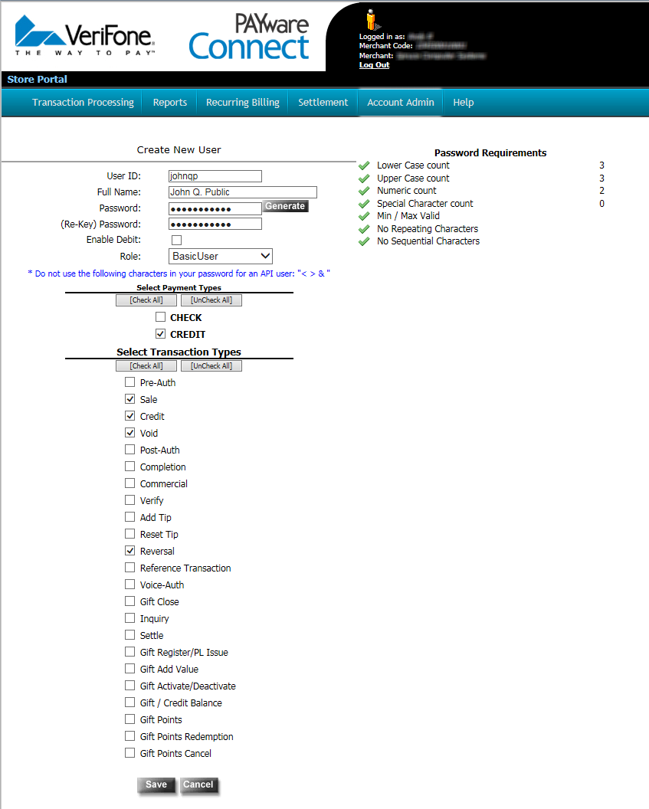Click the PAYware Connect logo

pos(249,37)
